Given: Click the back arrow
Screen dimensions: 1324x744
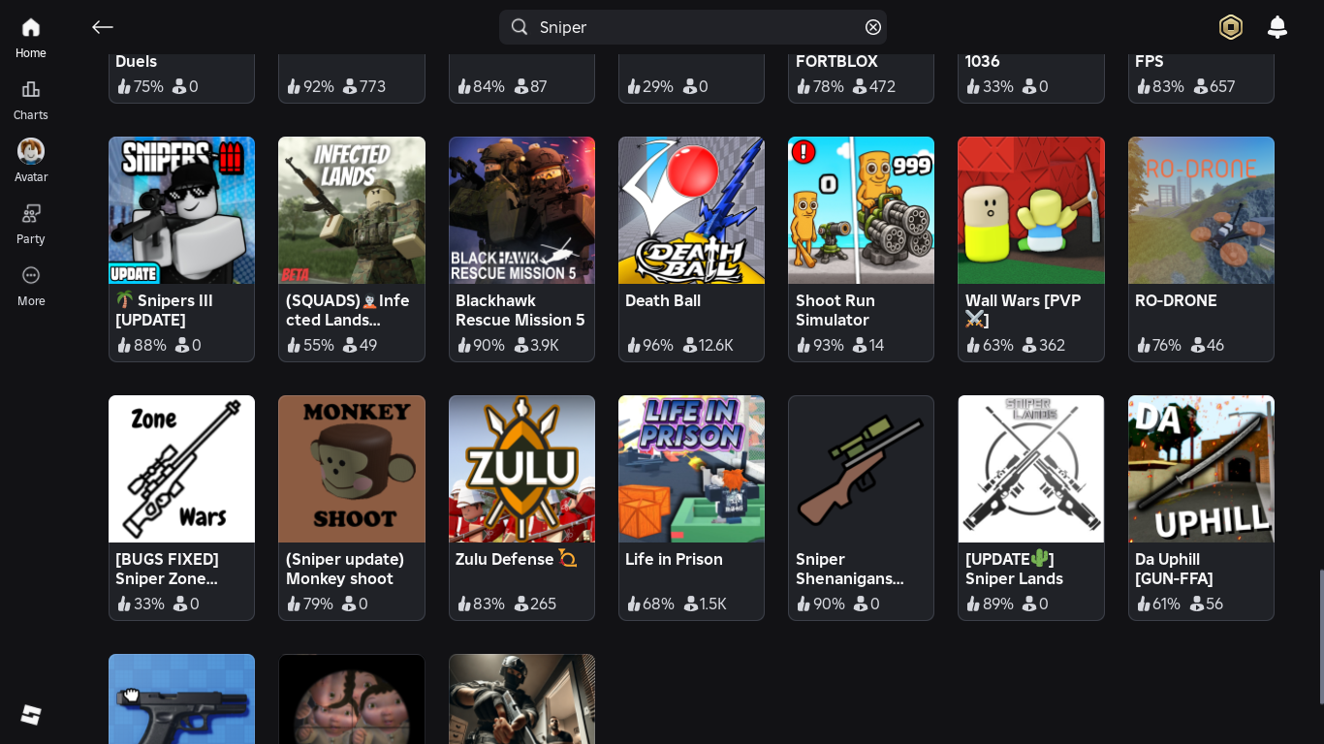Looking at the screenshot, I should [x=103, y=27].
